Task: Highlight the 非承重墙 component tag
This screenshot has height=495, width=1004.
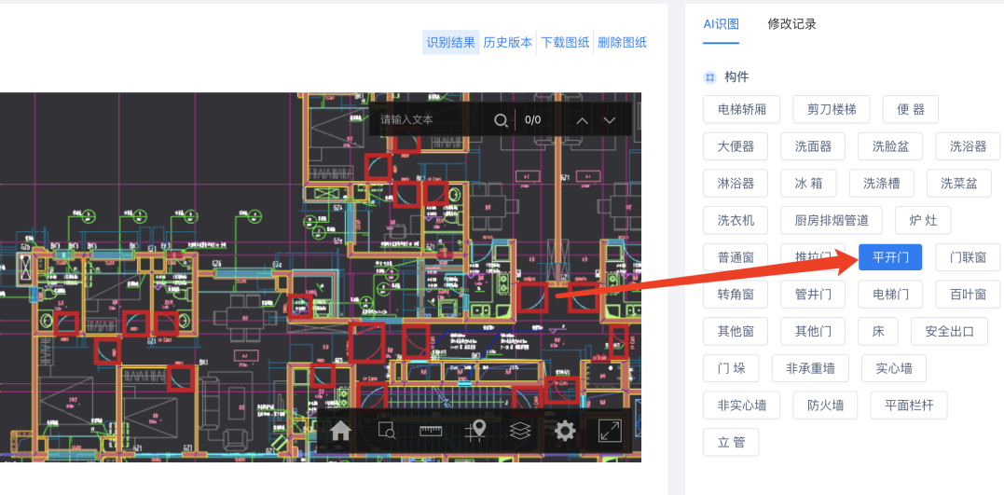Action: tap(811, 368)
